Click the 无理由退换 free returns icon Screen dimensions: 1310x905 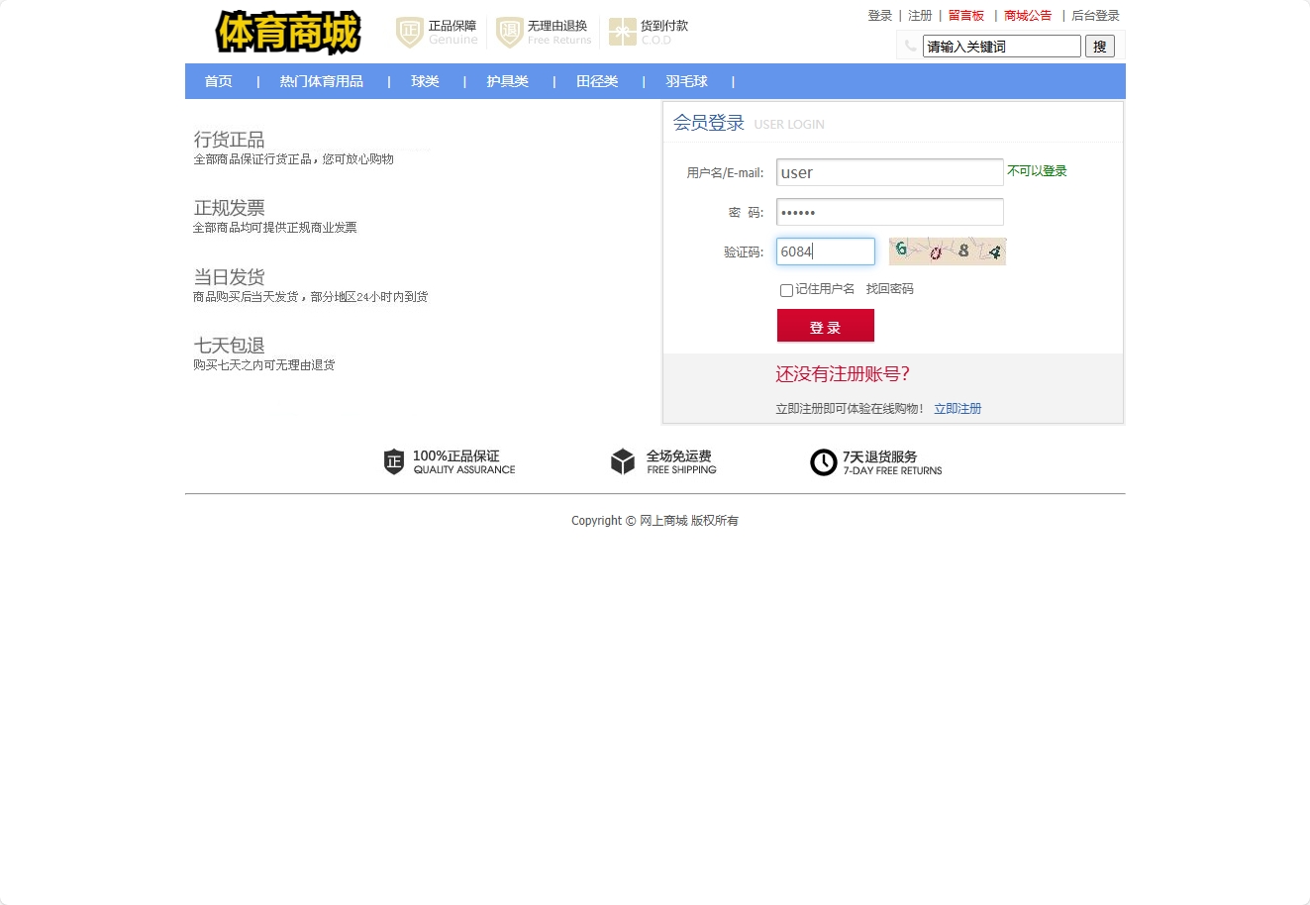pyautogui.click(x=507, y=32)
